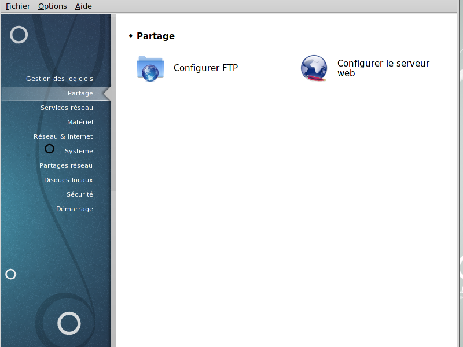Viewport: 463px width, 347px height.
Task: Navigate to Disques locaux
Action: click(x=68, y=180)
